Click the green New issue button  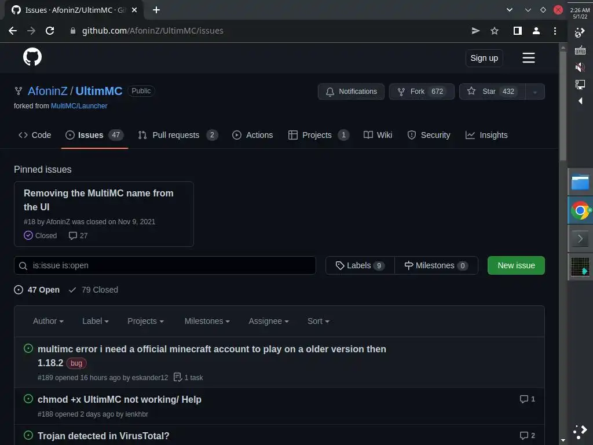click(516, 265)
